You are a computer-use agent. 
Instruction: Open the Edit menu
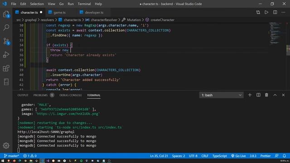(x=23, y=4)
